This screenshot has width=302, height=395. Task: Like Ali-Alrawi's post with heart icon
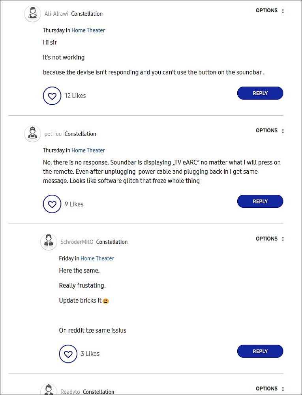coord(52,96)
